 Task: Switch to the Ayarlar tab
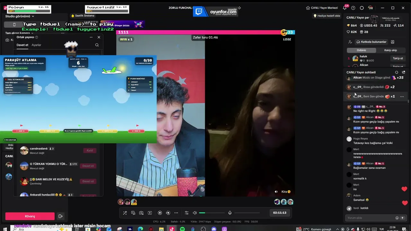36,45
